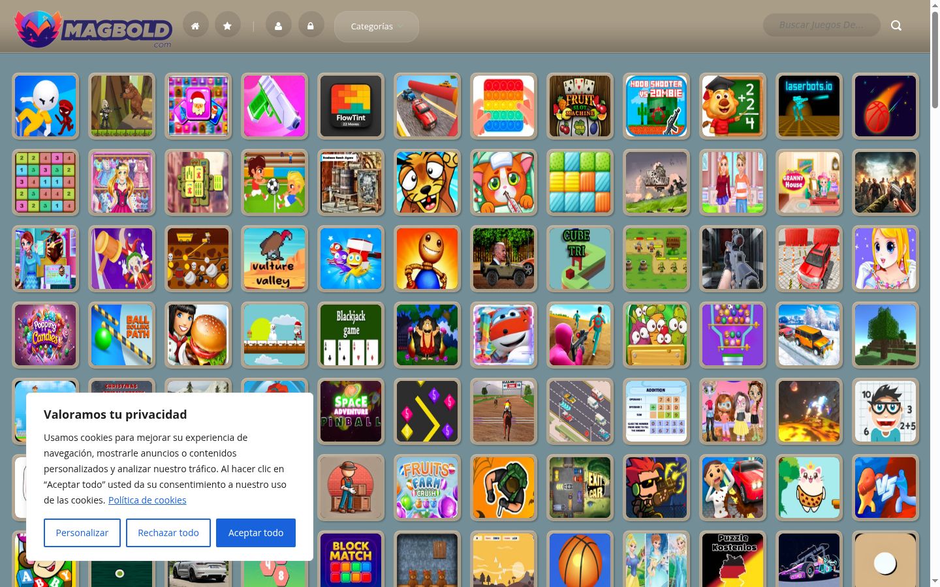Viewport: 940px width, 587px height.
Task: Open the Popping Candies game
Action: [46, 335]
